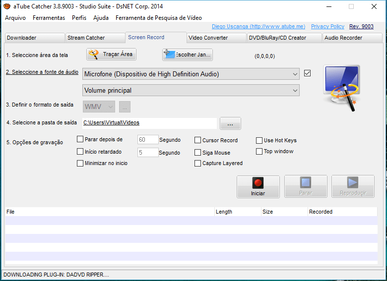Switch to the Video Converter tab

216,38
